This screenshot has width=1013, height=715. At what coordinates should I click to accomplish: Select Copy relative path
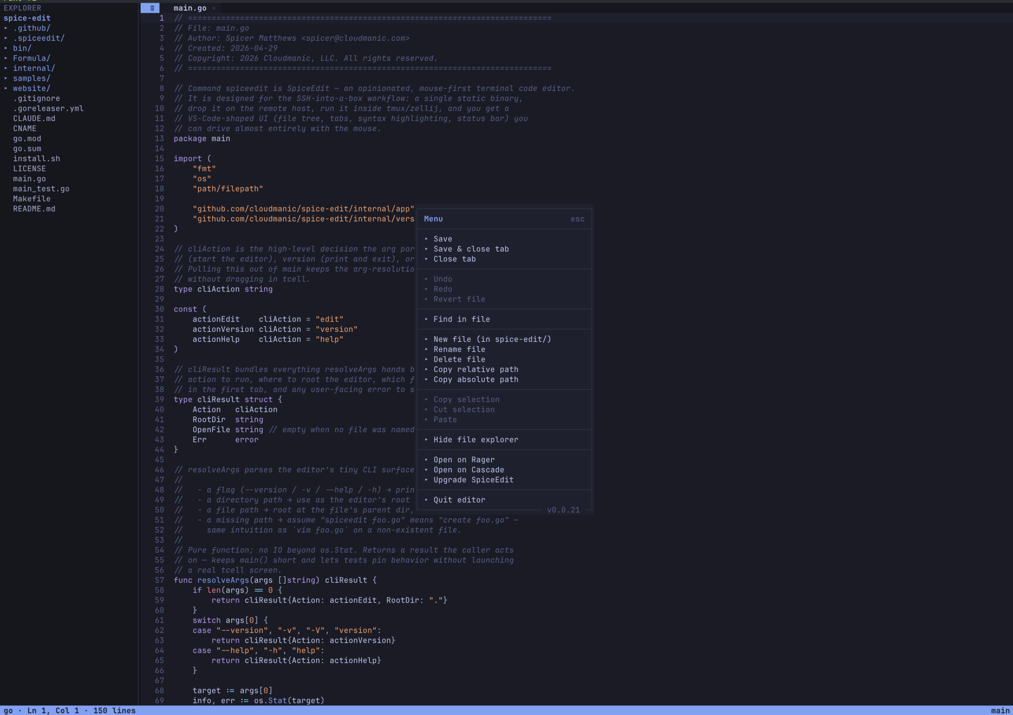pyautogui.click(x=476, y=370)
